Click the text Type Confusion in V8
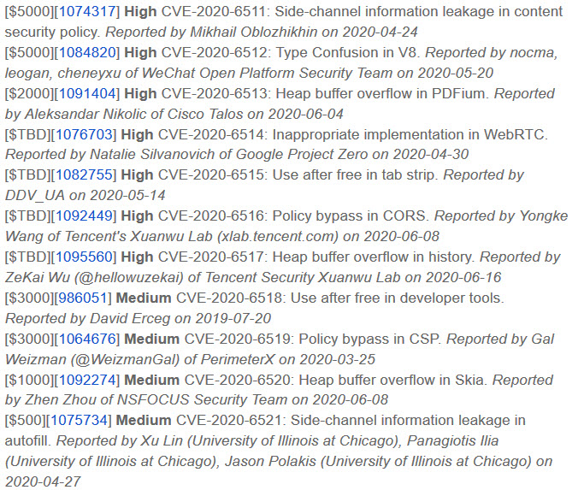This screenshot has height=490, width=584. tap(348, 52)
